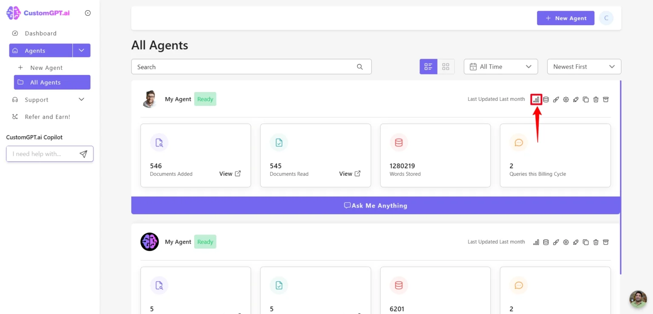Screen dimensions: 653x314
Task: Open the brain-avatar My Agent name
Action: click(x=178, y=242)
